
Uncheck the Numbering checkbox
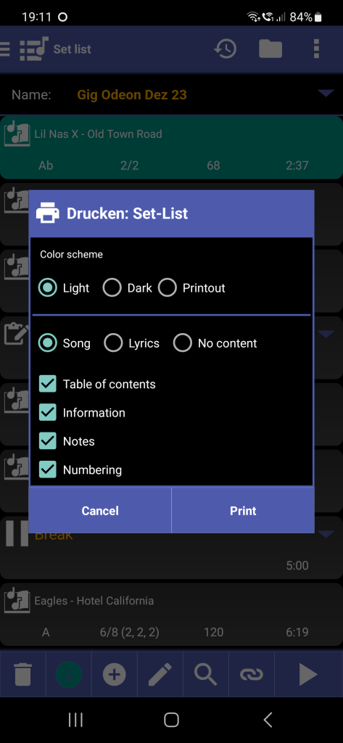[x=48, y=469]
